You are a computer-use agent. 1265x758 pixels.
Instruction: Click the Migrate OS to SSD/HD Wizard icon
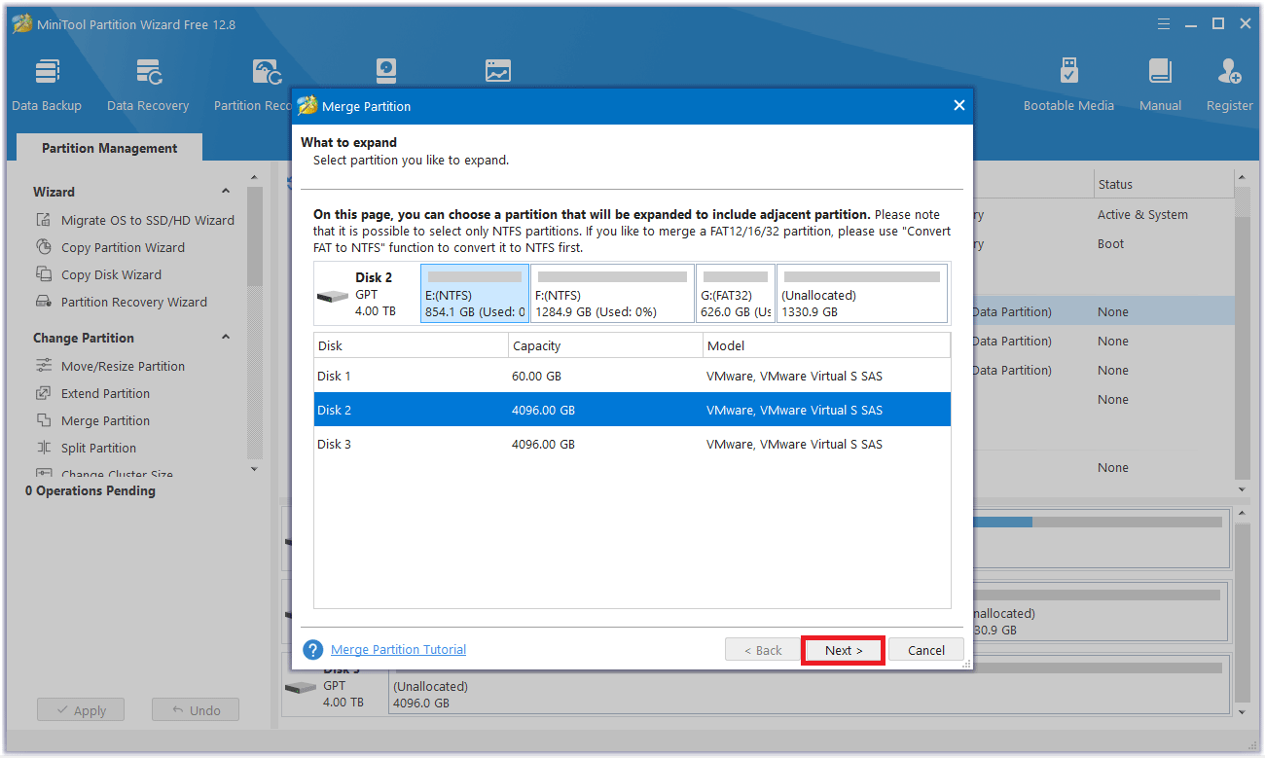[x=44, y=220]
